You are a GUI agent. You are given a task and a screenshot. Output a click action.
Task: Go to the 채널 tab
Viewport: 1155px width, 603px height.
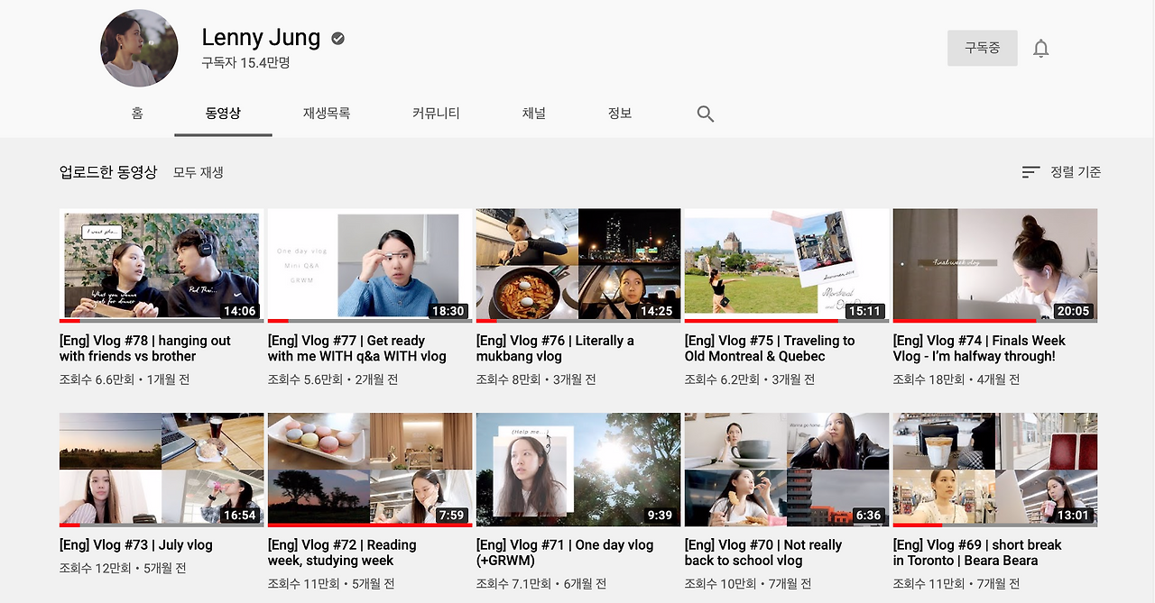tap(533, 114)
